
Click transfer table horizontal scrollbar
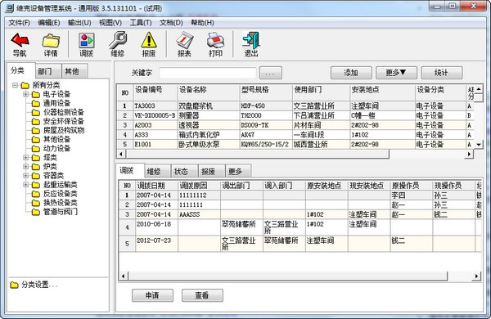click(288, 276)
